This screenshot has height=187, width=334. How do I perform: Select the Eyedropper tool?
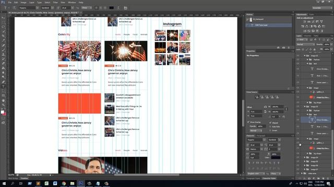(x=3, y=41)
